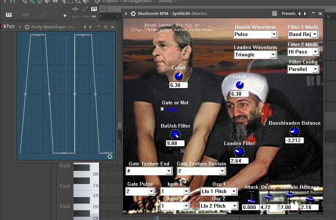The height and width of the screenshot is (220, 336).
Task: Click the BuUsh Filter knob
Action: click(175, 134)
